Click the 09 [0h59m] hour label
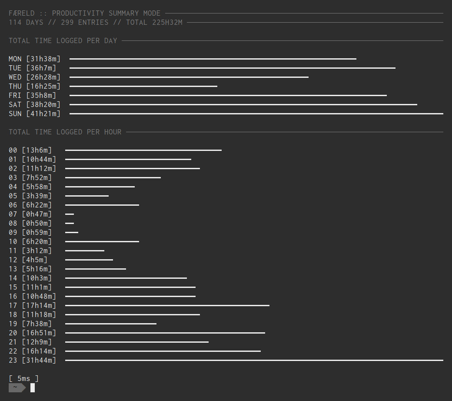The image size is (452, 401). tap(30, 233)
